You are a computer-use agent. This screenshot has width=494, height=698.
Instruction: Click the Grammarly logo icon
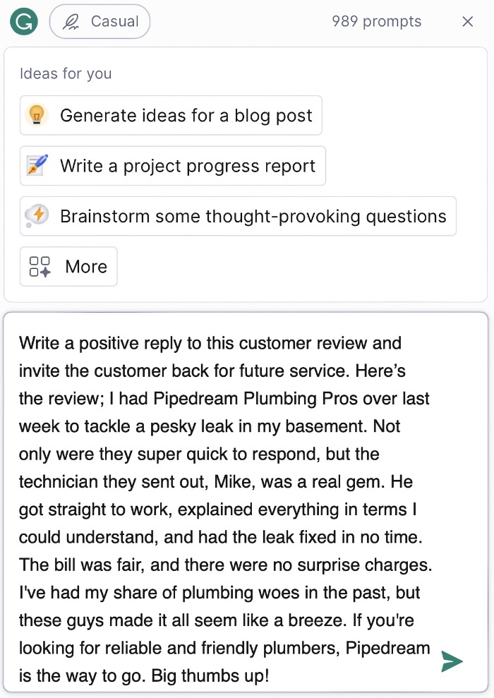pos(23,21)
